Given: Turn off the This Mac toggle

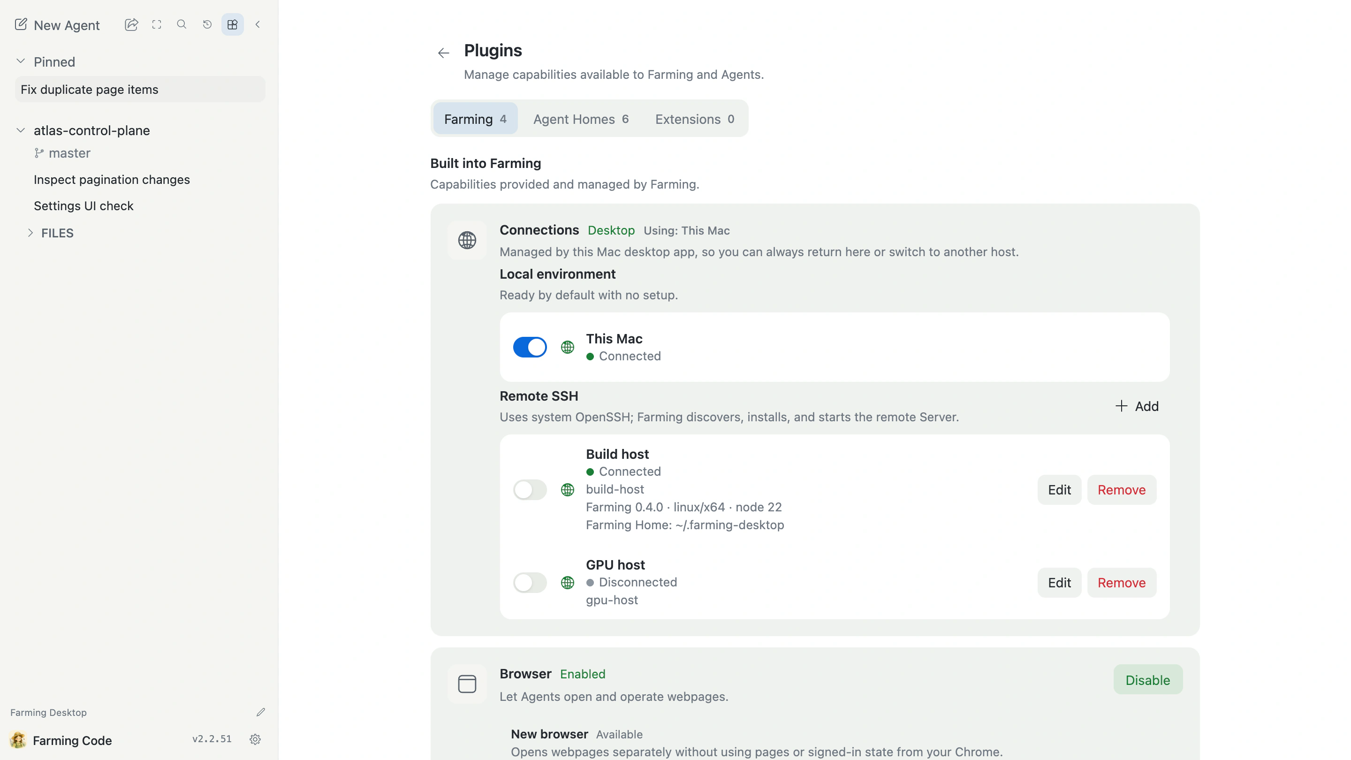Looking at the screenshot, I should point(530,347).
